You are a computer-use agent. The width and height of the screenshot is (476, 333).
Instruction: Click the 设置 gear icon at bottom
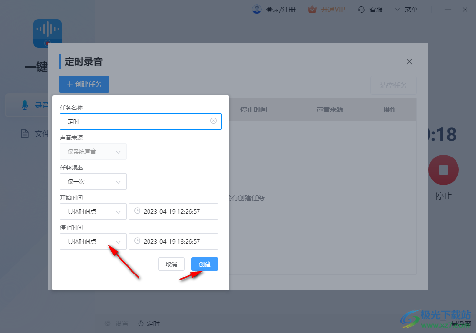point(108,323)
